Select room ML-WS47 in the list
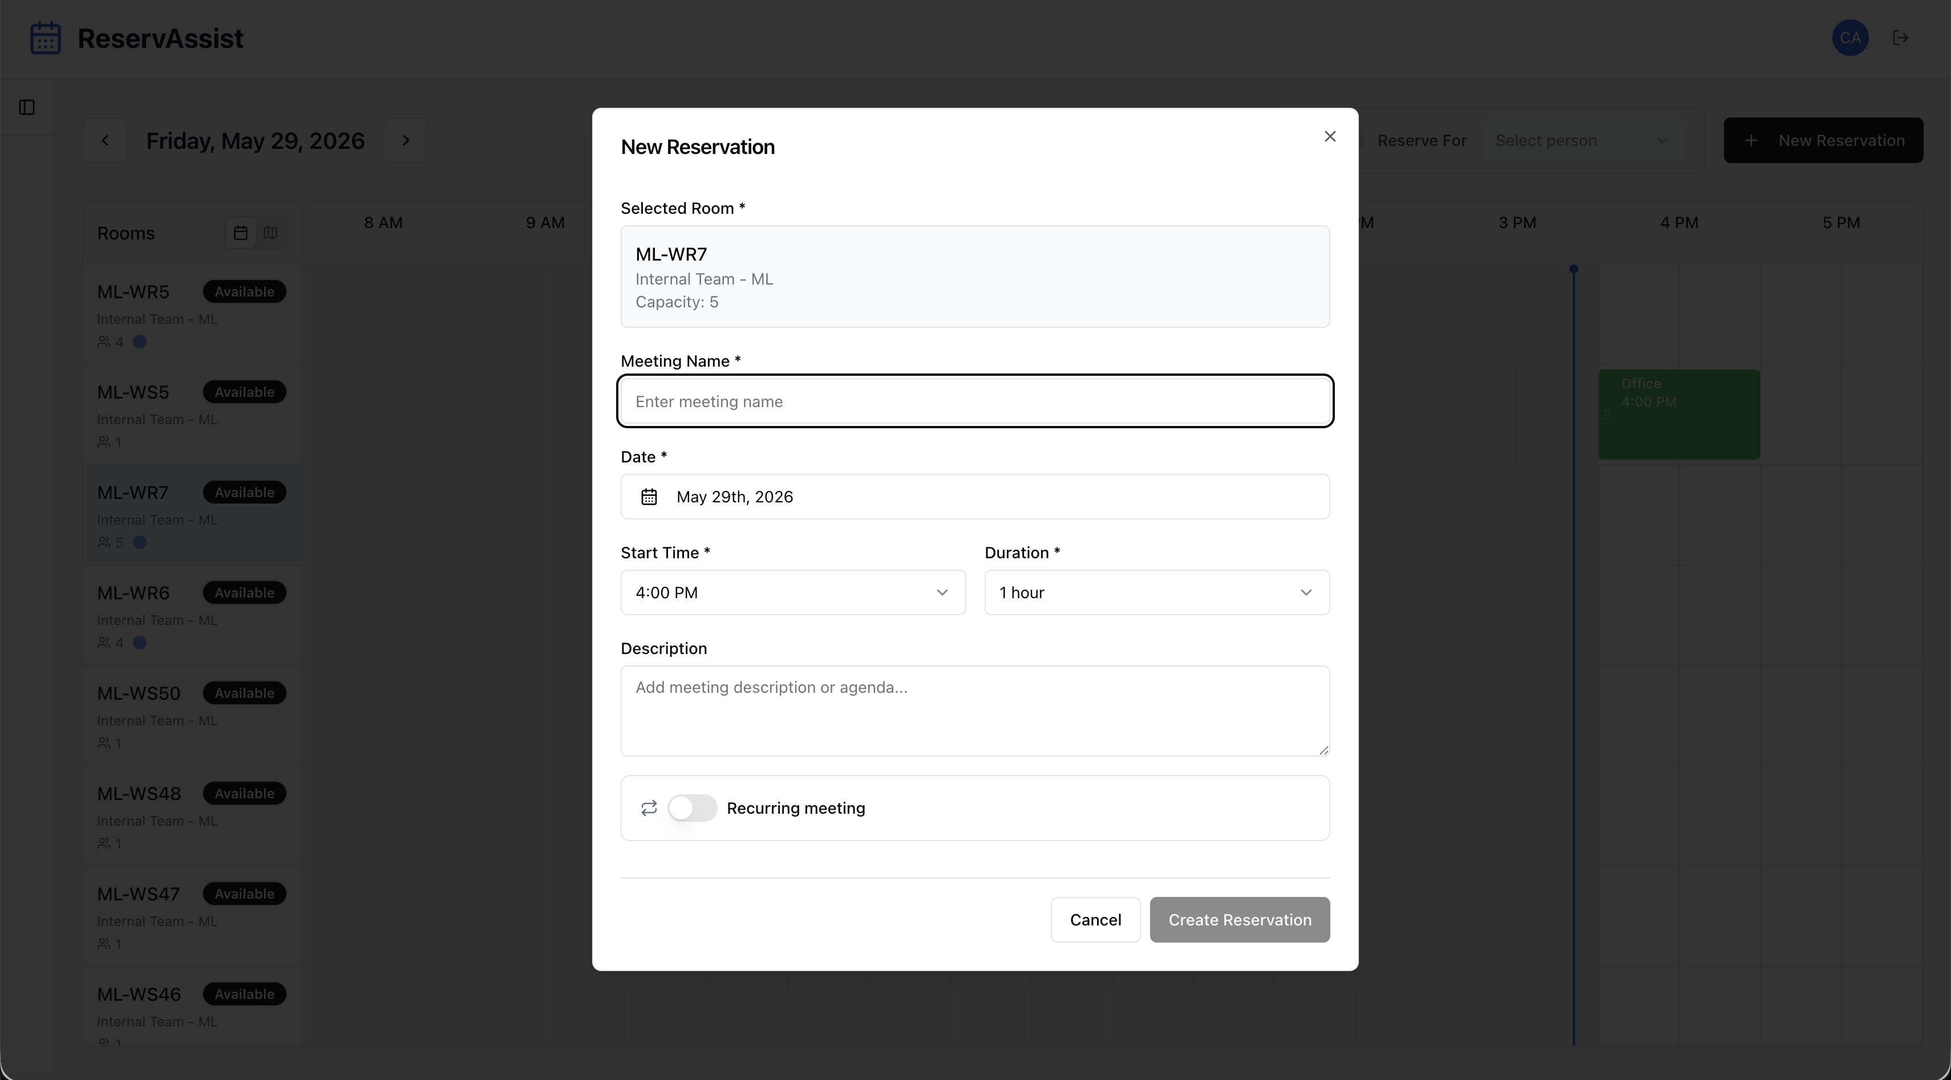Viewport: 1951px width, 1080px height. [x=192, y=916]
